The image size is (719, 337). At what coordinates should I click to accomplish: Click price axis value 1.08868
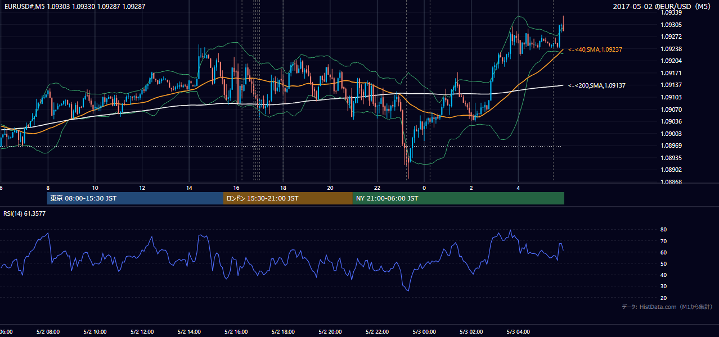[671, 182]
